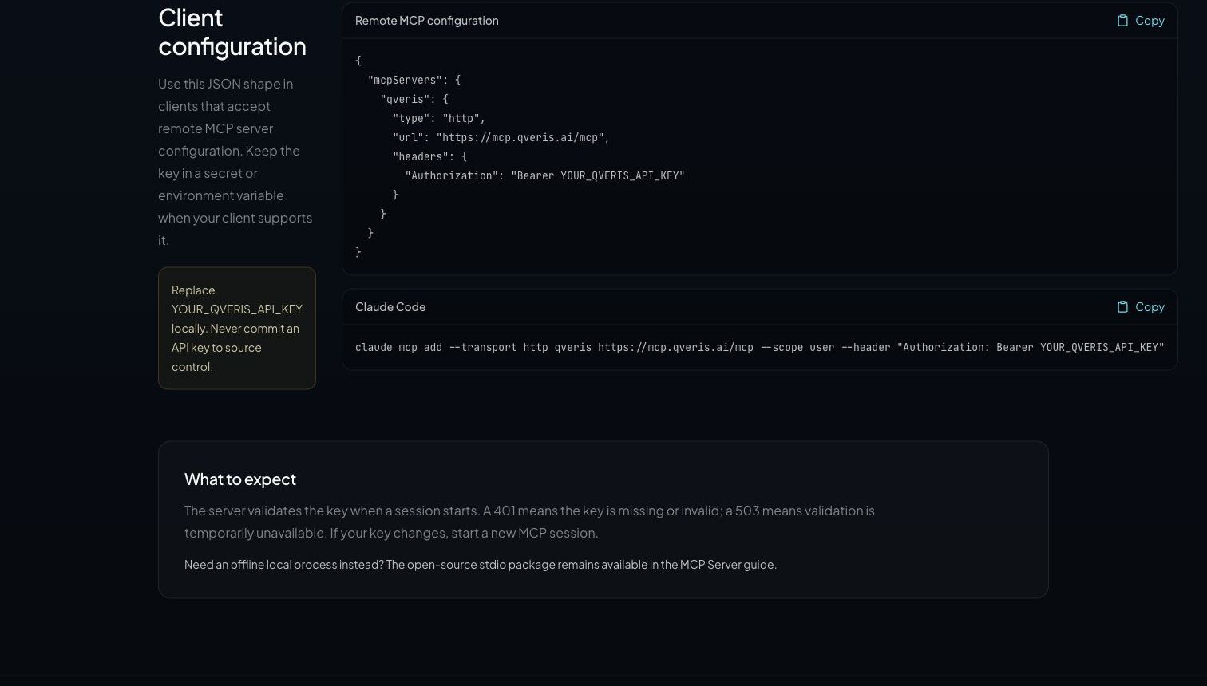The height and width of the screenshot is (686, 1207).
Task: Click clipboard icon in Claude Code header
Action: click(x=1122, y=307)
